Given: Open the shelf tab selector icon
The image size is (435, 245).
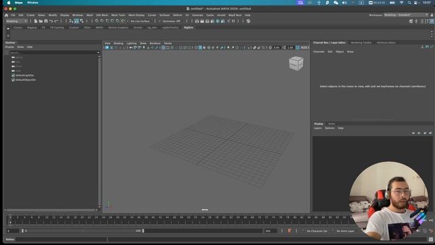Looking at the screenshot, I should (7, 28).
